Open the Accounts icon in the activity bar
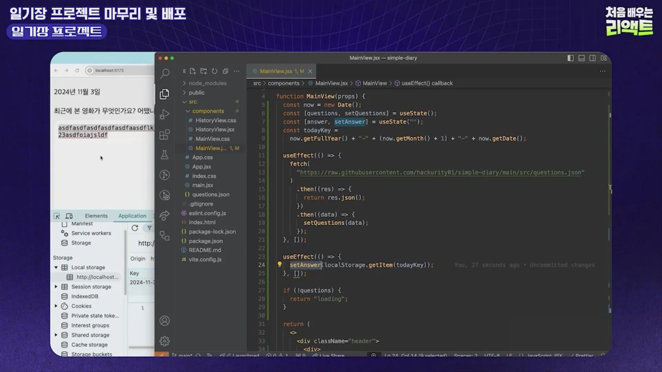 coord(165,321)
